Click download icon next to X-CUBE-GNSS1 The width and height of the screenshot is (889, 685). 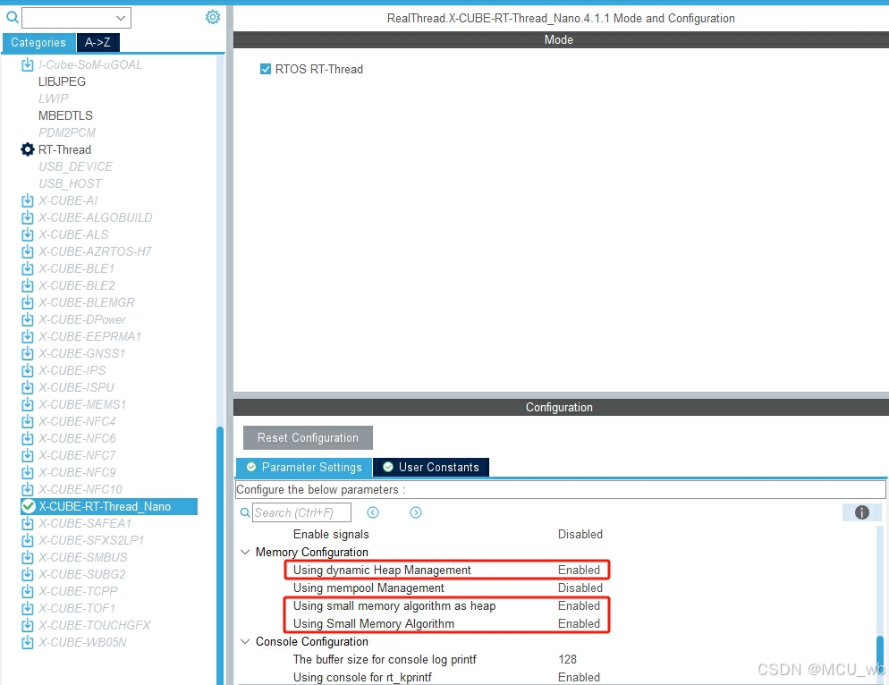click(x=27, y=354)
